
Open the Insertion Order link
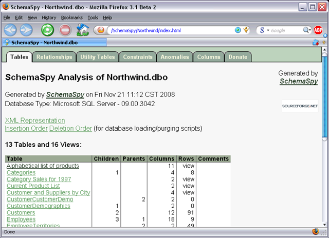coord(26,129)
